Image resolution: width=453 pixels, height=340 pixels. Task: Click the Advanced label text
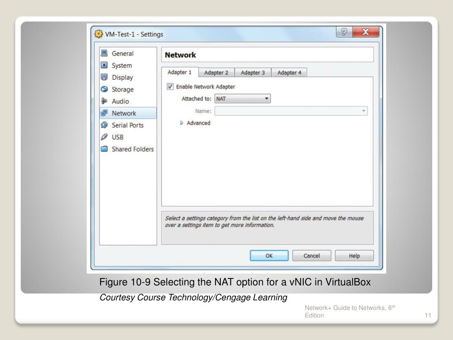tap(199, 123)
